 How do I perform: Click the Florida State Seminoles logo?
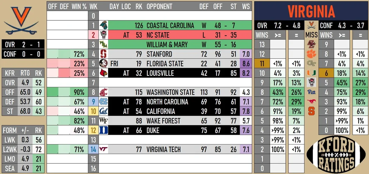point(103,64)
